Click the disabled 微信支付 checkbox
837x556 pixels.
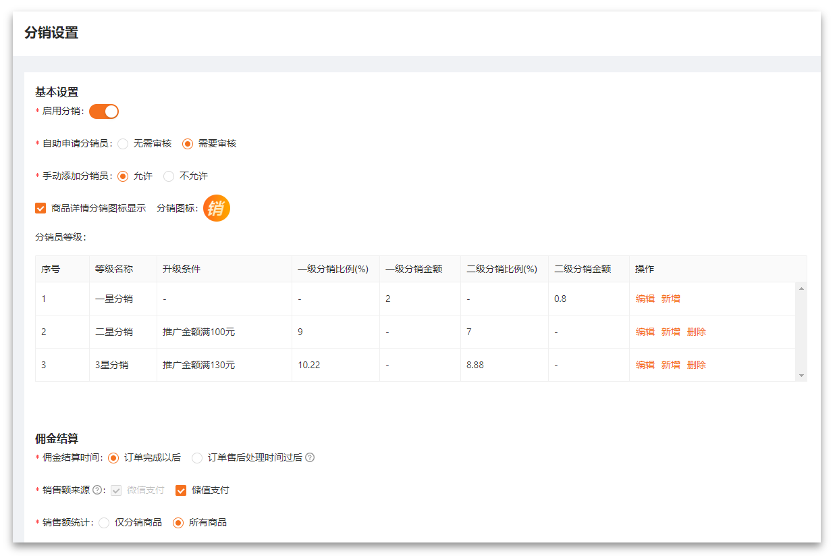click(x=116, y=490)
